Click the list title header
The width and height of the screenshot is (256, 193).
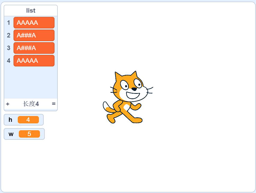point(31,11)
